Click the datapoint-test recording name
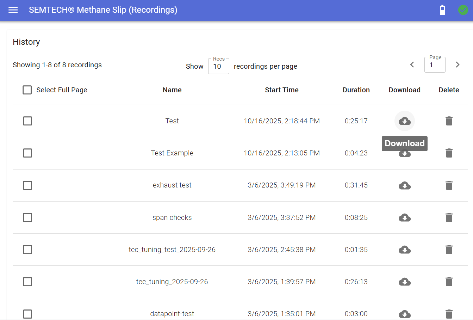This screenshot has height=320, width=473. (x=172, y=314)
